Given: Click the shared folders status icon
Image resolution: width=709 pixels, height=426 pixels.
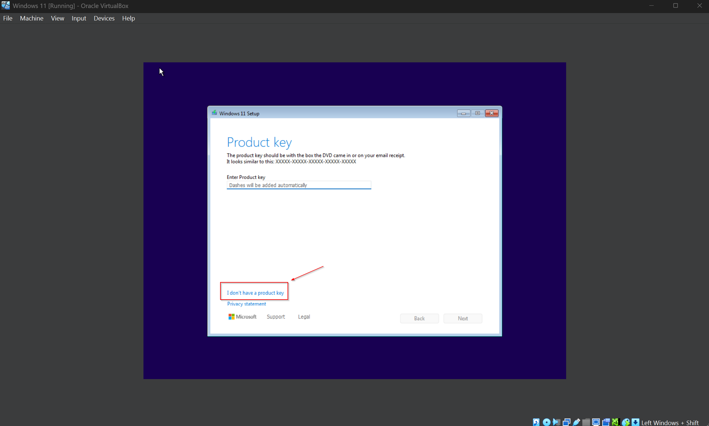Looking at the screenshot, I should pyautogui.click(x=586, y=422).
